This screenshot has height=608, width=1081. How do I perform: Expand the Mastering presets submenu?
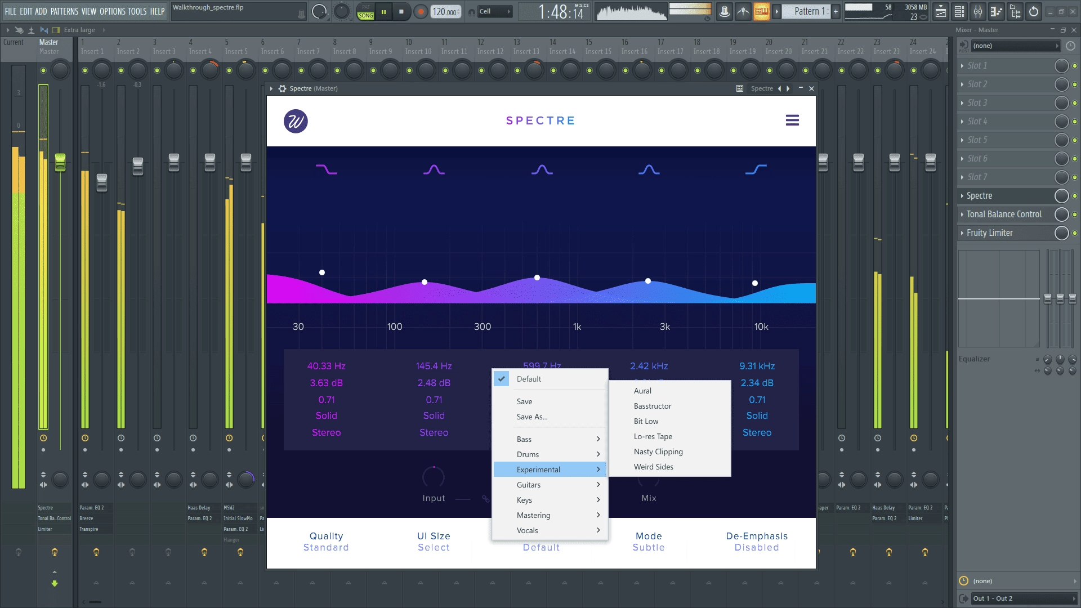pos(550,515)
